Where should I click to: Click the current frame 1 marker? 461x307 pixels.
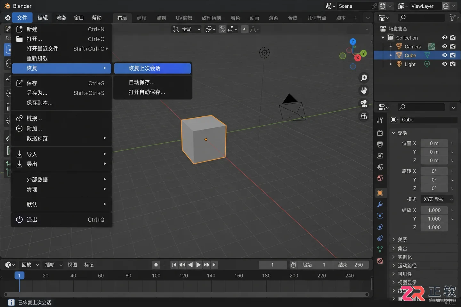(x=19, y=275)
